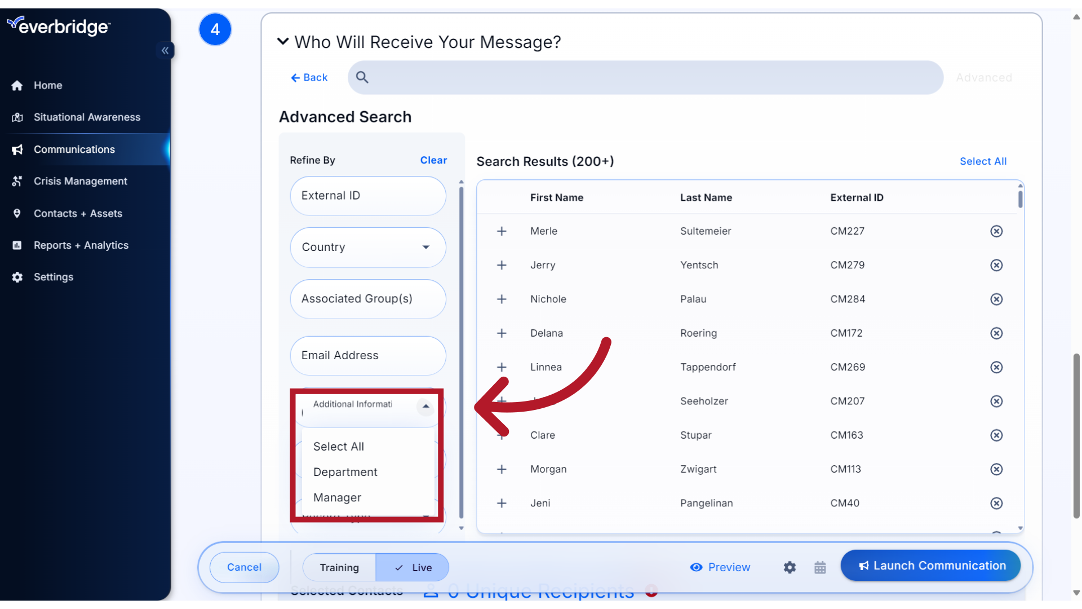The image size is (1082, 609).
Task: Toggle the Live mode switch
Action: point(413,567)
